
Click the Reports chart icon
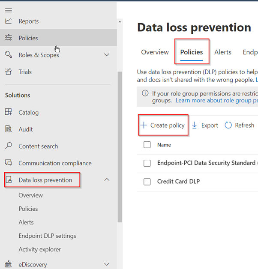point(9,21)
